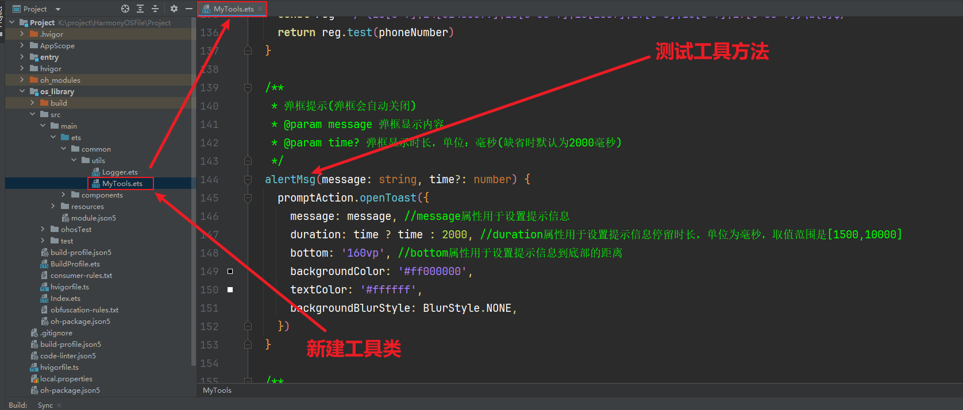Open Project panel settings gear
The height and width of the screenshot is (410, 963).
[x=174, y=9]
